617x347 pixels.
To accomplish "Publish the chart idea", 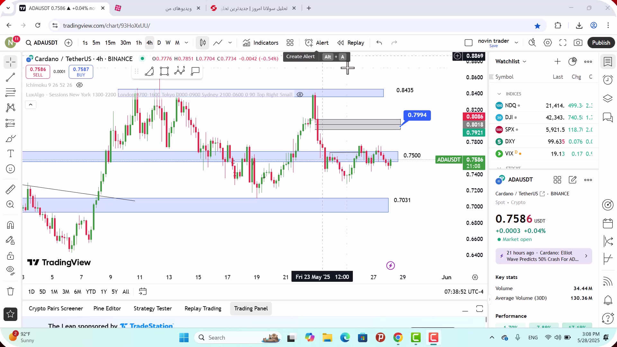I will coord(601,43).
